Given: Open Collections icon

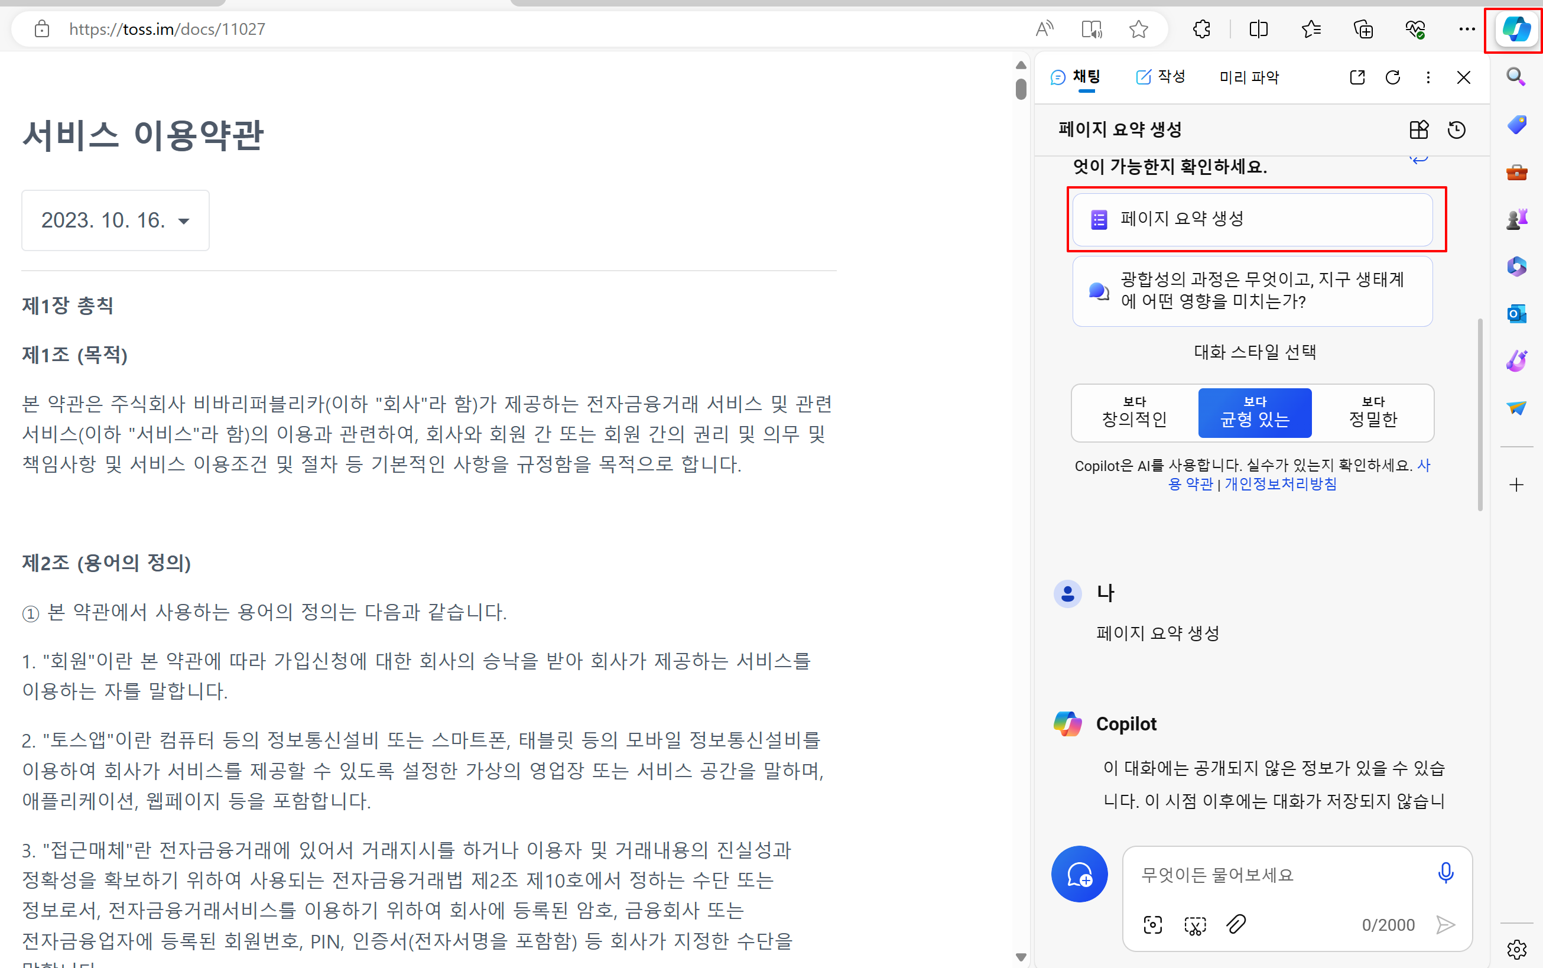Looking at the screenshot, I should 1363,29.
